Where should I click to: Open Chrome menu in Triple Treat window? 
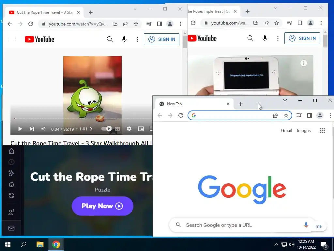321,23
